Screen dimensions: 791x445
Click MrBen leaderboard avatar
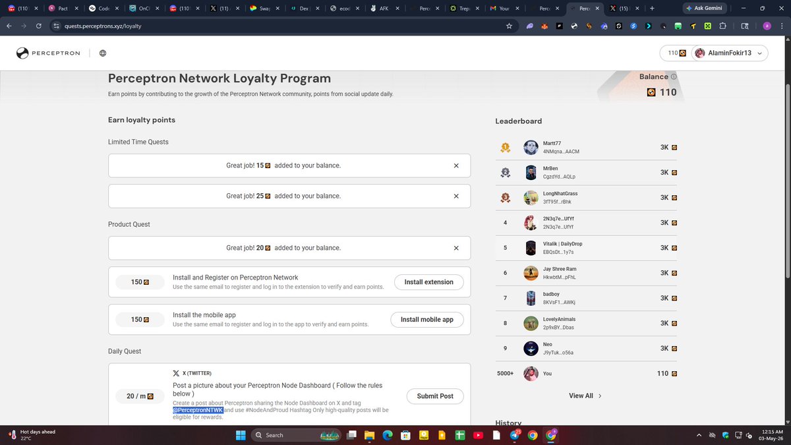[x=531, y=173]
